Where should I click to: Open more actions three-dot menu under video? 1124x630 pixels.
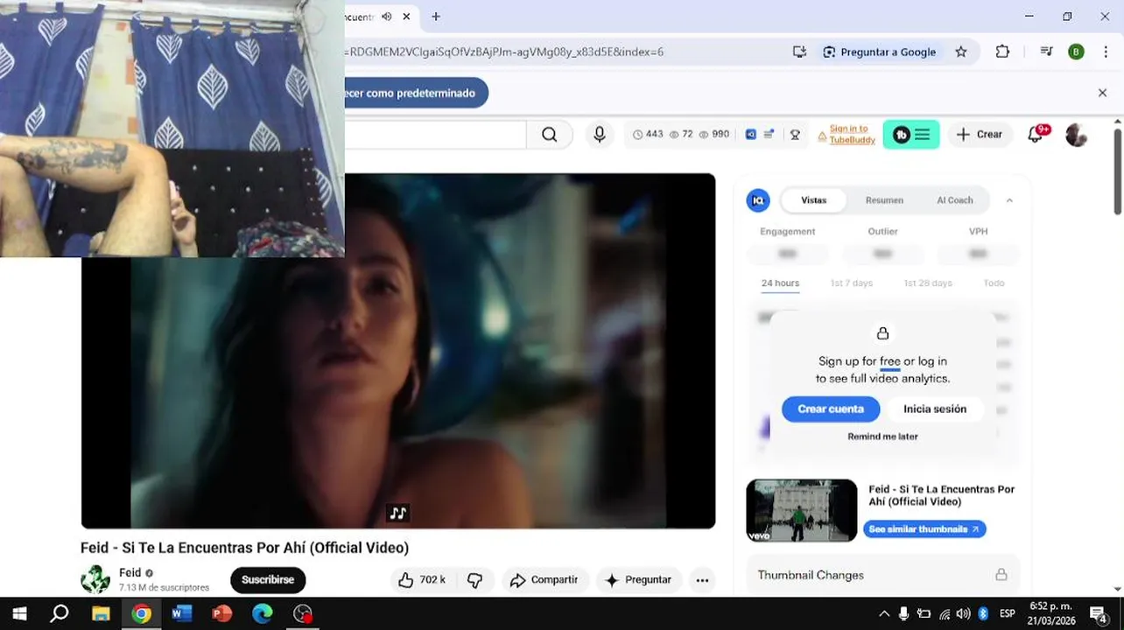(702, 580)
